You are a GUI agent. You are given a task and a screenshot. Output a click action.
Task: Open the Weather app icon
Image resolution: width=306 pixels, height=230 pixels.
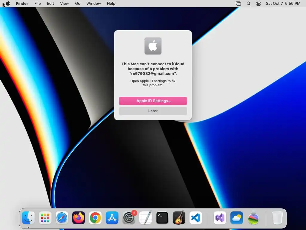point(237,218)
